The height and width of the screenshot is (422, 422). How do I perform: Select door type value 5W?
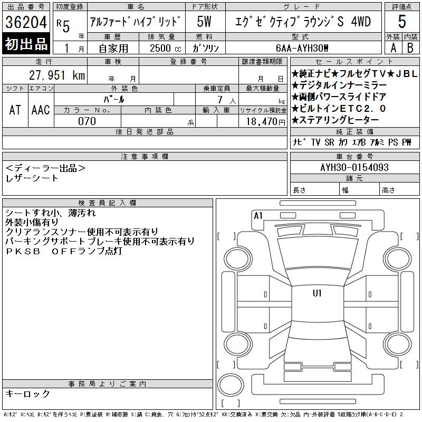[204, 22]
